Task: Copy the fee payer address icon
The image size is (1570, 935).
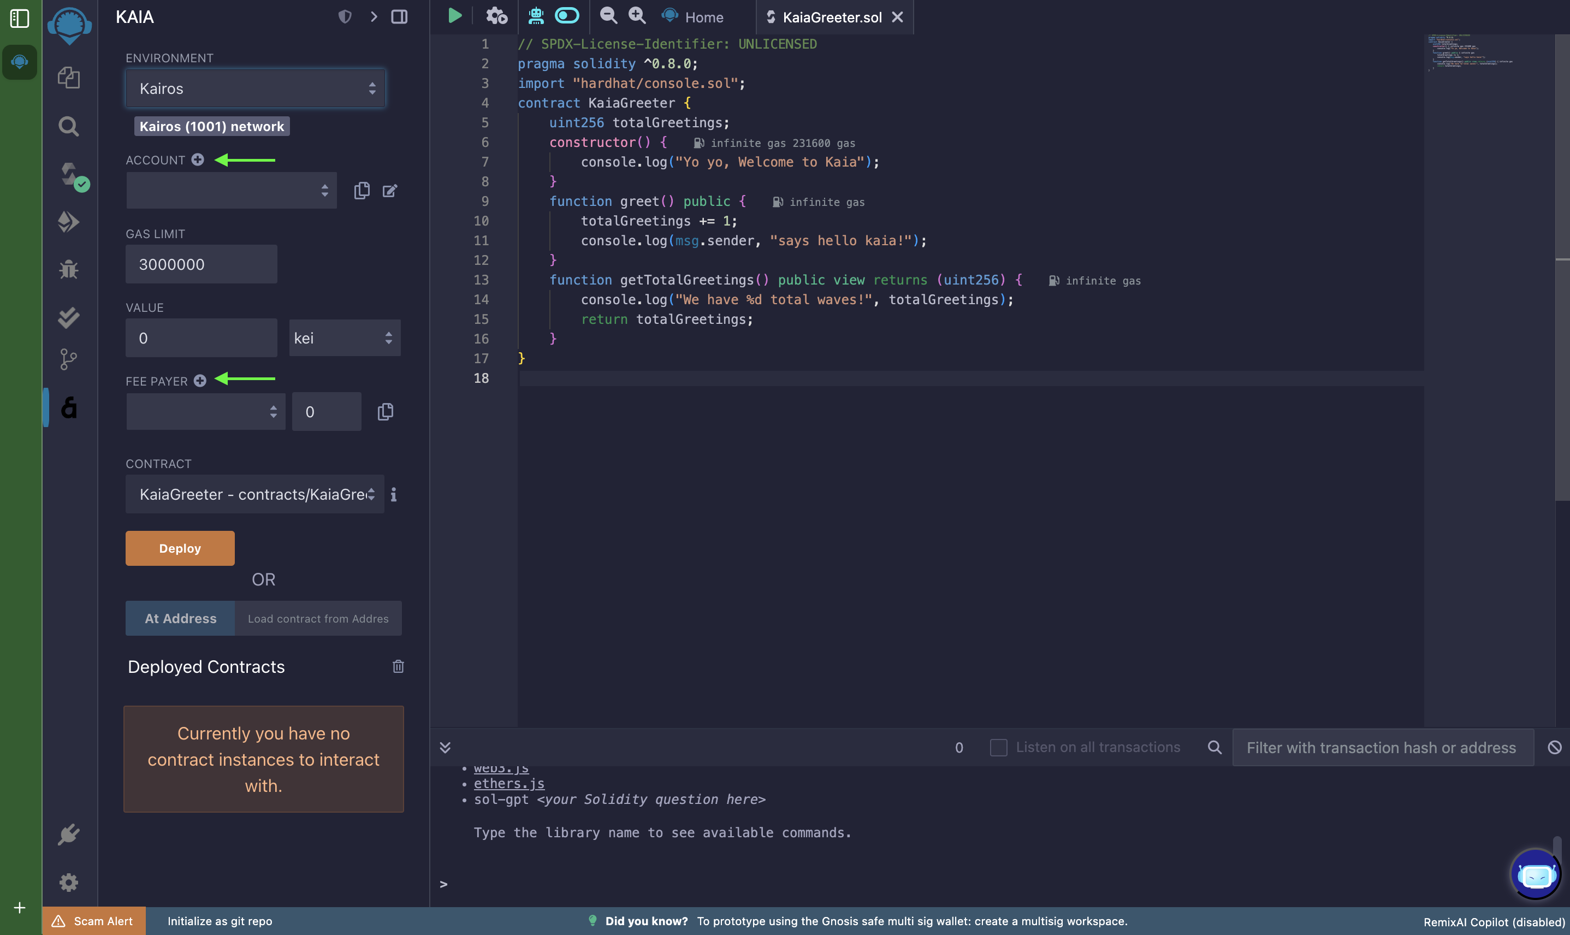Action: (x=385, y=411)
